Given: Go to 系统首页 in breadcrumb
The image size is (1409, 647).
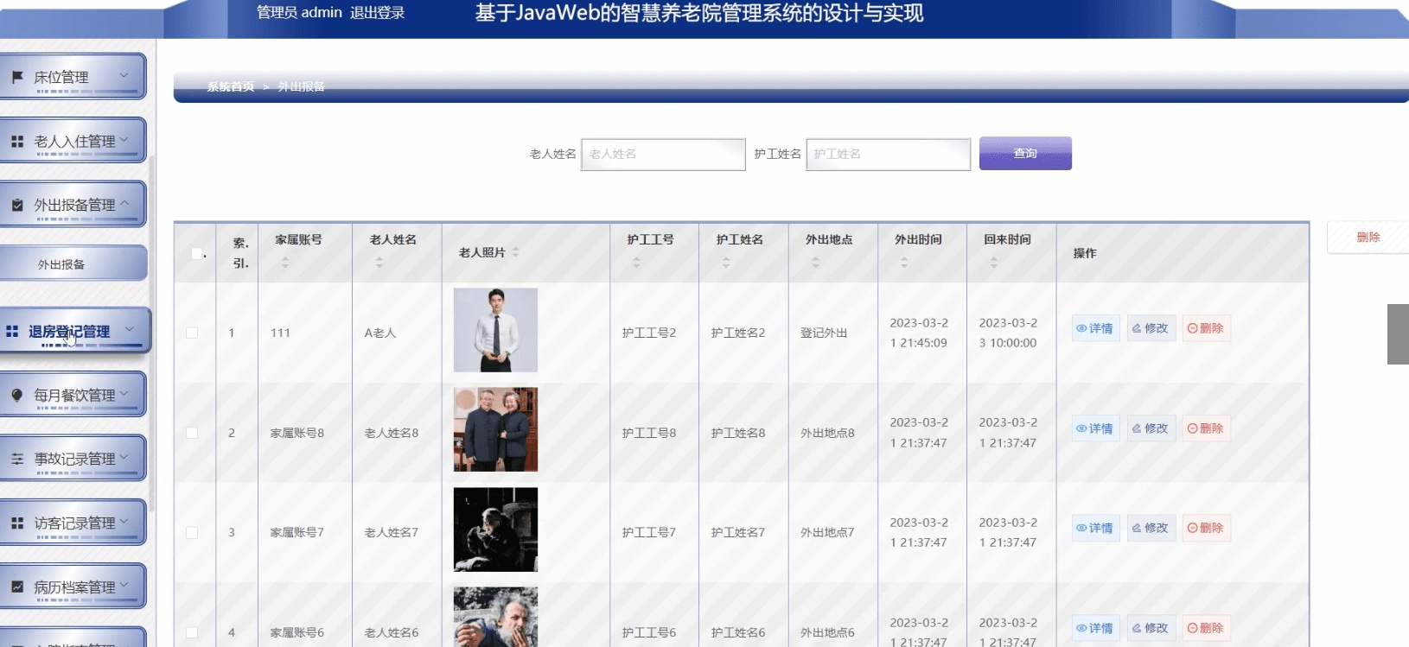Looking at the screenshot, I should tap(231, 86).
